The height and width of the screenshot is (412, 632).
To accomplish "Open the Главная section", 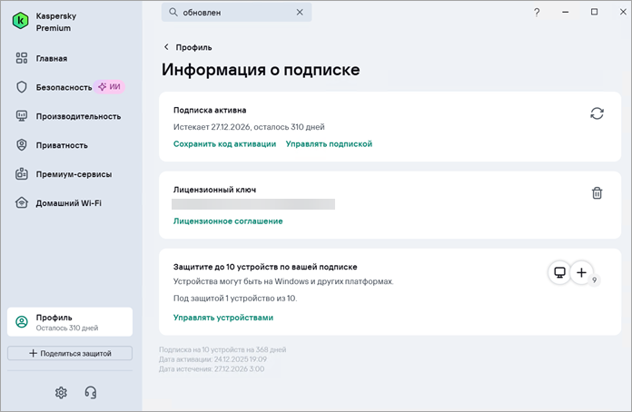I will 52,58.
